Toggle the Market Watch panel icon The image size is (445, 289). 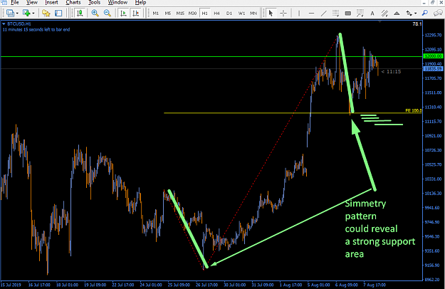[58, 13]
